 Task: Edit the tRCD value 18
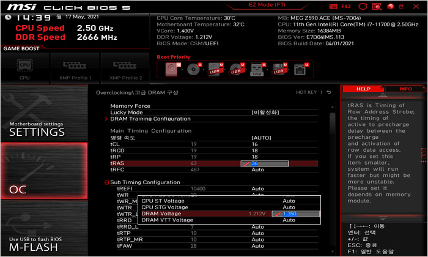[x=255, y=151]
